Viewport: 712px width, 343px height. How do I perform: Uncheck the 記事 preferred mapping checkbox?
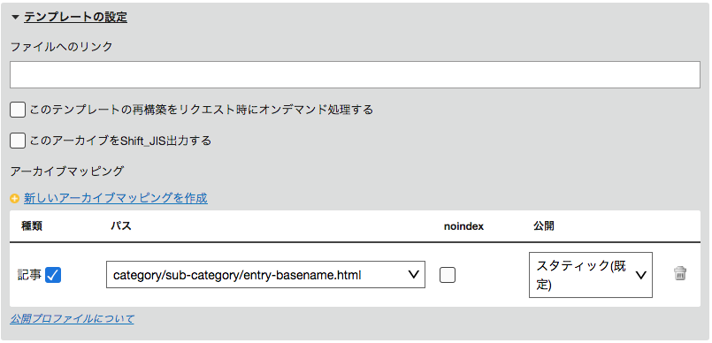pyautogui.click(x=53, y=275)
